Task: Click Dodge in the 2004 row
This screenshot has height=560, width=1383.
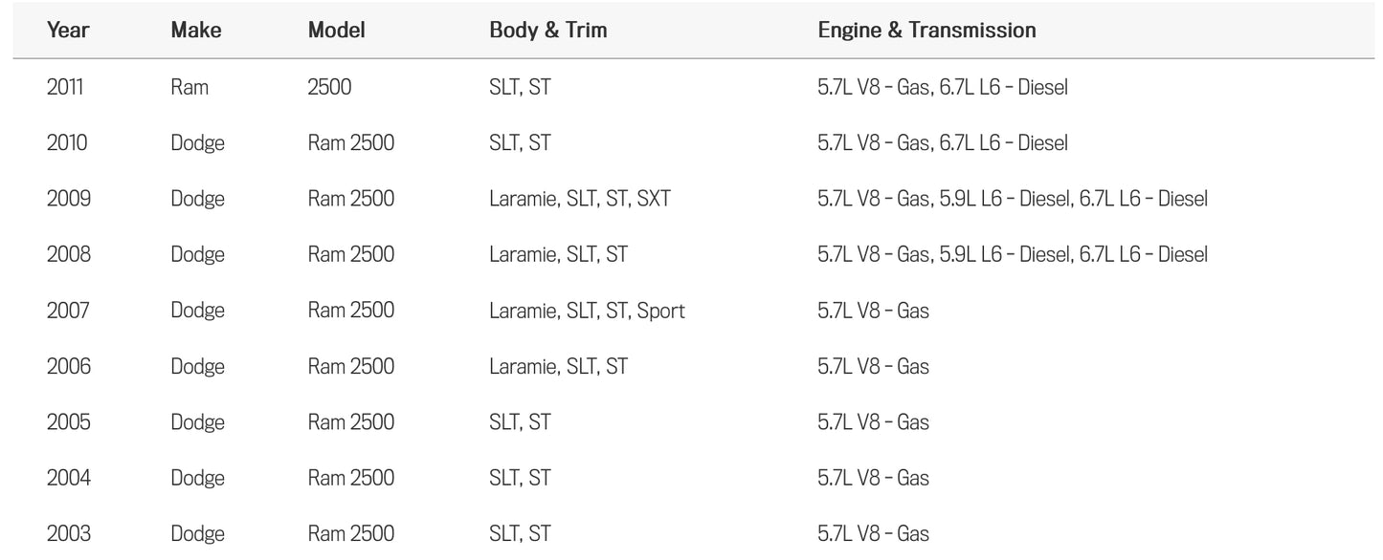Action: pos(197,478)
